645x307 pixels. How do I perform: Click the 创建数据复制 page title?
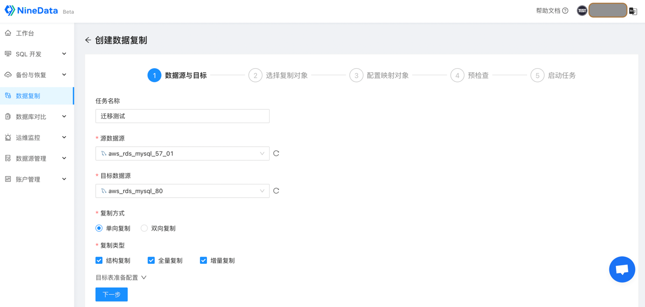[x=121, y=40]
